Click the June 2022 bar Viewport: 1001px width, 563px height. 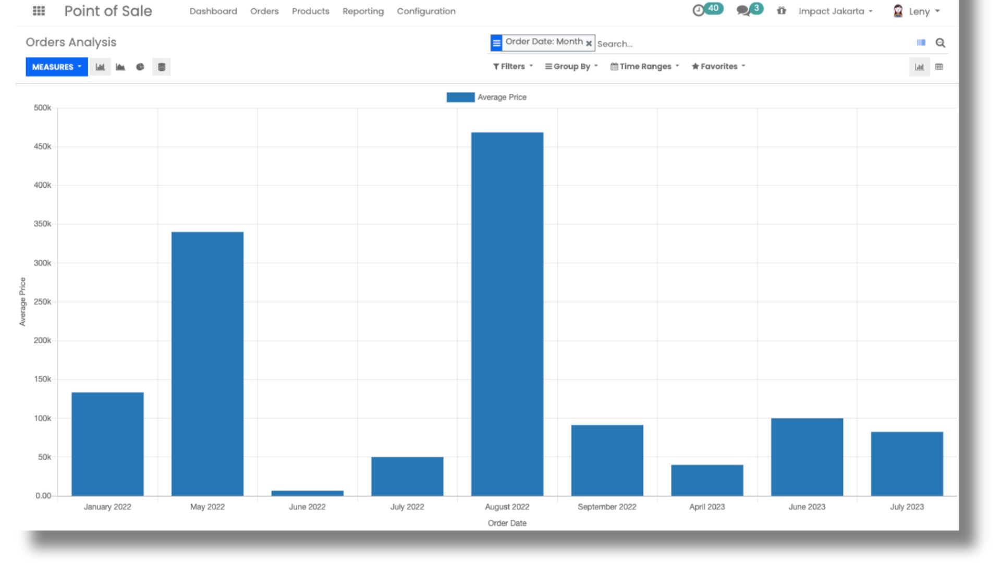point(308,493)
